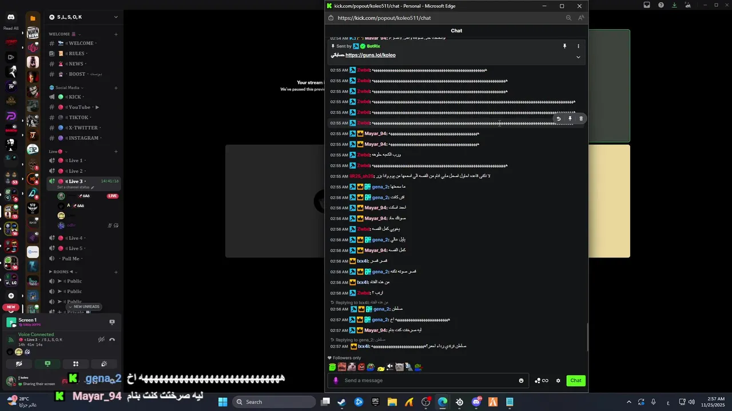
Task: Open taskbar clock showing 2:57 AM
Action: coord(712,402)
